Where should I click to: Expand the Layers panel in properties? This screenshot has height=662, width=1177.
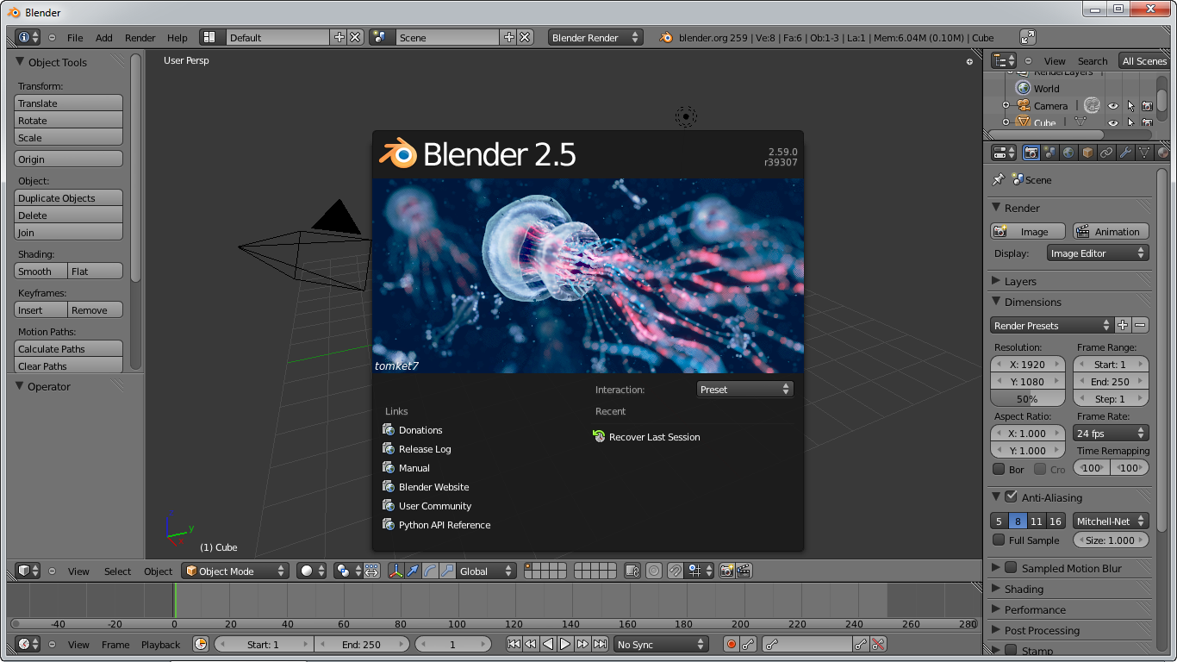tap(1020, 281)
